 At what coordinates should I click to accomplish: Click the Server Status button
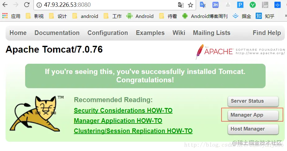point(253,101)
